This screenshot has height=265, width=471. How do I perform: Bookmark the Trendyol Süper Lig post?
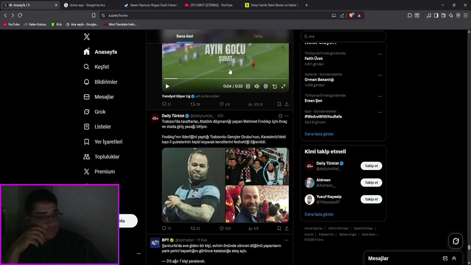coord(279,104)
